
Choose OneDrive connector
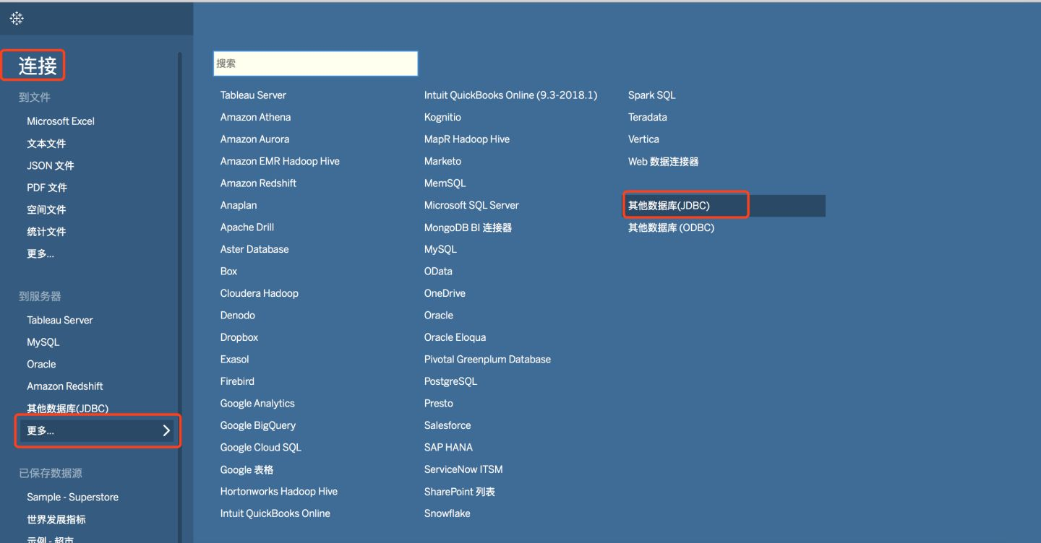[x=445, y=293]
